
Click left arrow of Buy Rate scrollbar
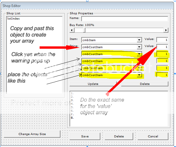pos(72,30)
